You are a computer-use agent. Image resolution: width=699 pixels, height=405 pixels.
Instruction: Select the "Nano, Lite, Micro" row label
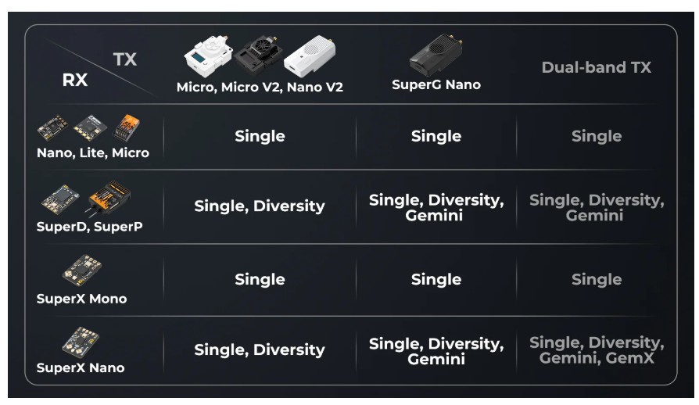pyautogui.click(x=93, y=152)
